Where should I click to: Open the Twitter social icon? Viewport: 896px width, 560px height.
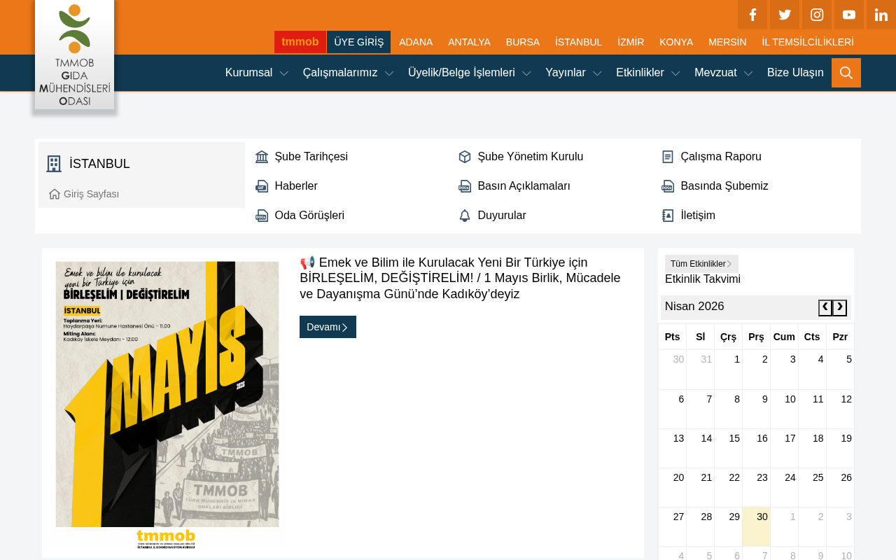click(785, 15)
